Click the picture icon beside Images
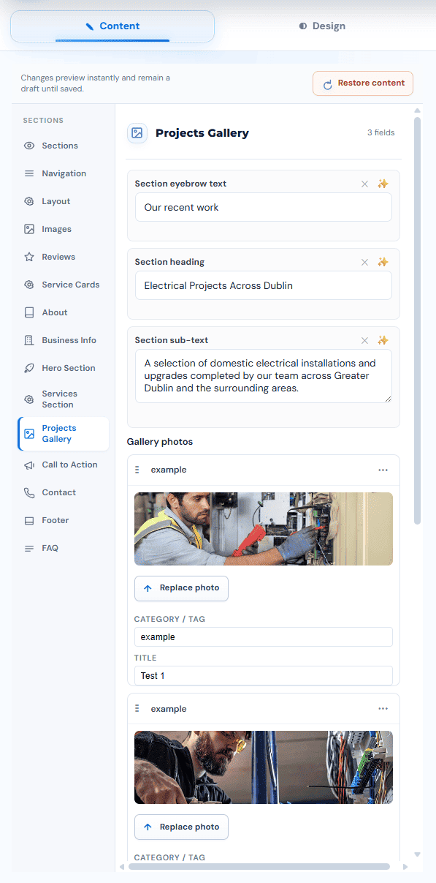This screenshot has width=436, height=883. (29, 229)
